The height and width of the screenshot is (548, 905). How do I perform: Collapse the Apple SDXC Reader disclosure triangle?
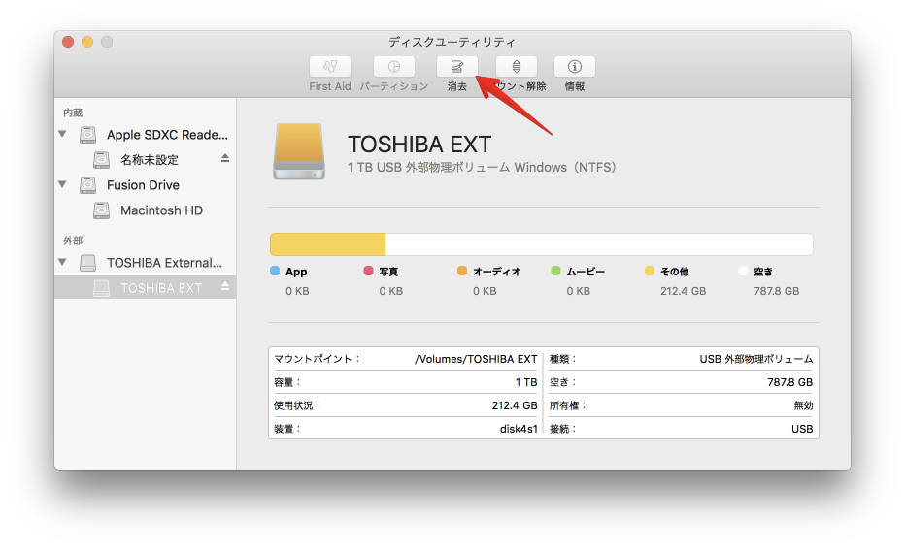click(x=62, y=134)
